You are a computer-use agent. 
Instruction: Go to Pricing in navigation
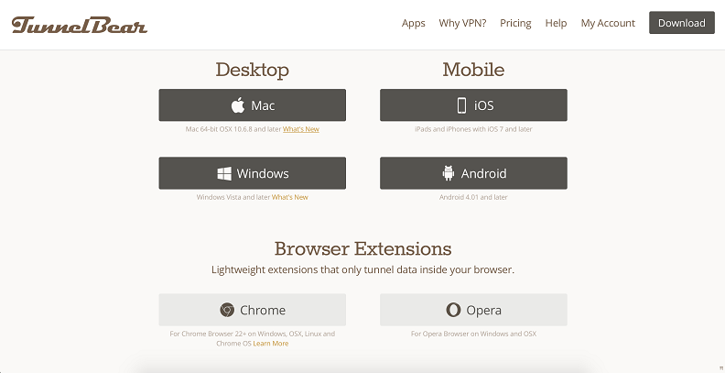[x=515, y=23]
